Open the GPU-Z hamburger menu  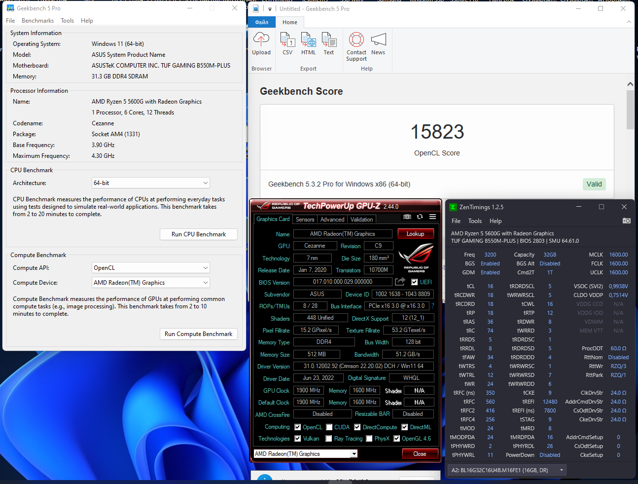click(432, 217)
